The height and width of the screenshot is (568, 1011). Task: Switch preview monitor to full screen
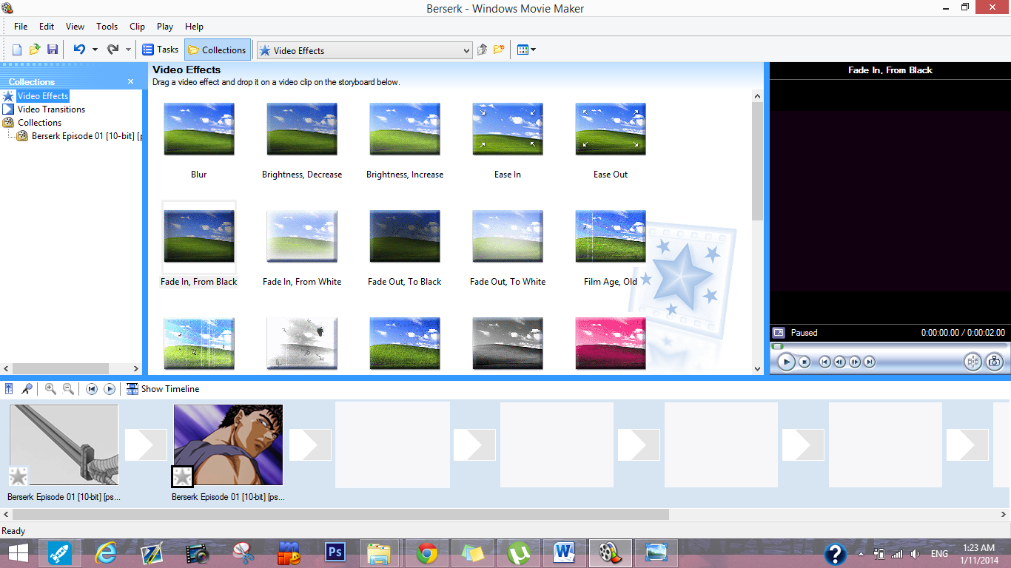pyautogui.click(x=778, y=333)
